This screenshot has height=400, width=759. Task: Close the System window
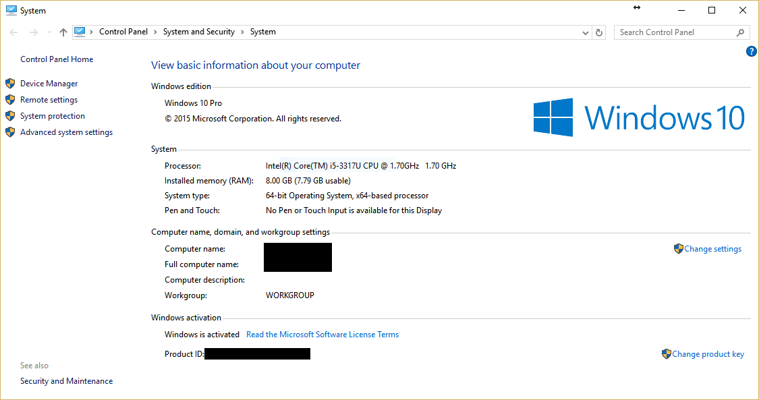tap(743, 10)
